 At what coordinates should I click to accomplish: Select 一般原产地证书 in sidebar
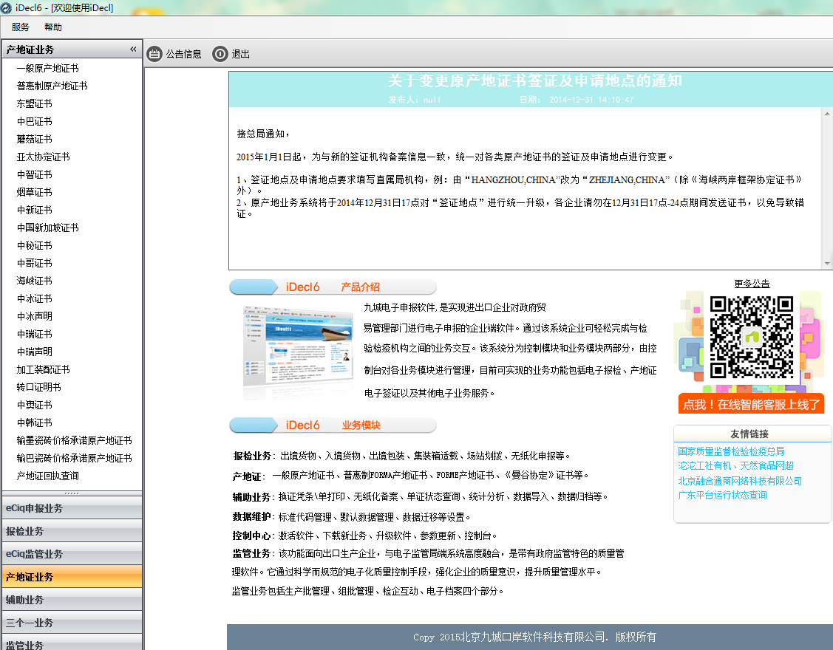click(47, 68)
